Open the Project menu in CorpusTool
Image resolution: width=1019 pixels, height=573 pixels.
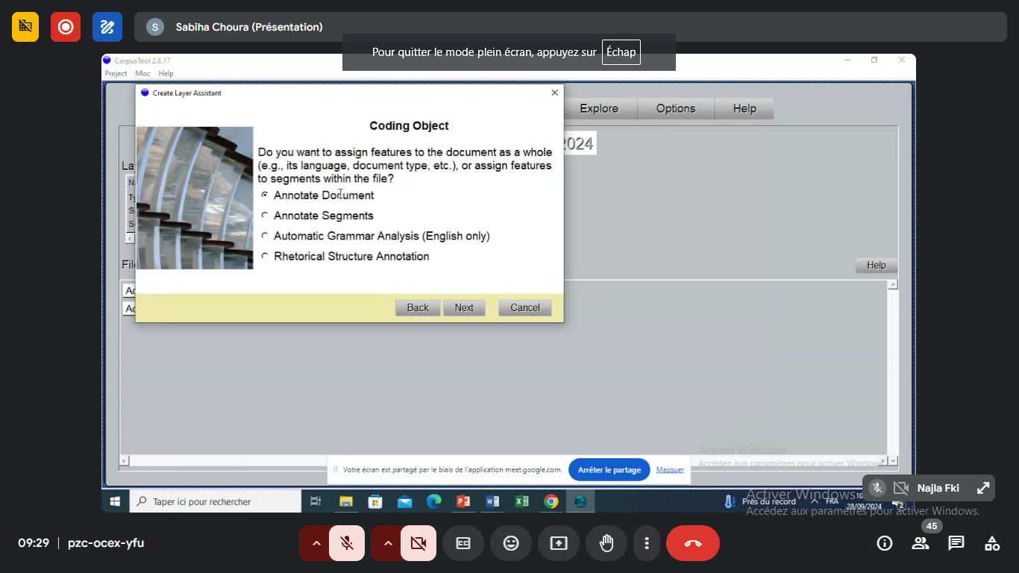coord(116,73)
